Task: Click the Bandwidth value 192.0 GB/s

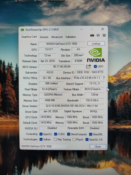Action: pyautogui.click(x=92, y=100)
